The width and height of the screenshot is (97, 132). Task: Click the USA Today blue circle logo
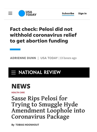click(22, 13)
